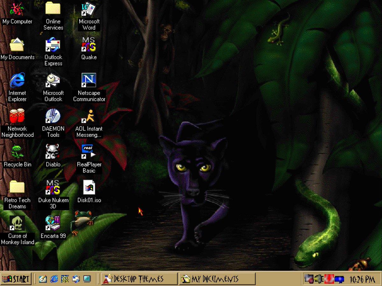Click the "Retro Tech Dreams" folder label
This screenshot has width=382, height=286.
point(17,203)
